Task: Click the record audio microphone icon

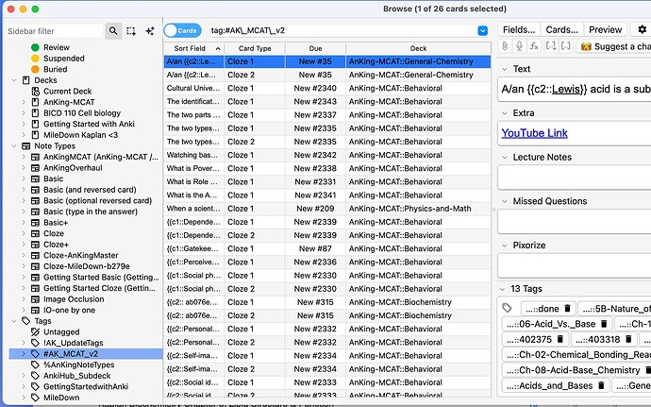Action: pyautogui.click(x=519, y=46)
